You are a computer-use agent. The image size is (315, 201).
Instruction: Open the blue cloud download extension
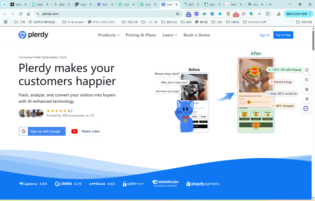(x=204, y=14)
